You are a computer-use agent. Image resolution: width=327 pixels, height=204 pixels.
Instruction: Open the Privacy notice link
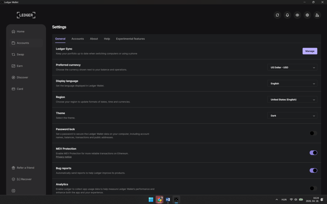(64, 157)
